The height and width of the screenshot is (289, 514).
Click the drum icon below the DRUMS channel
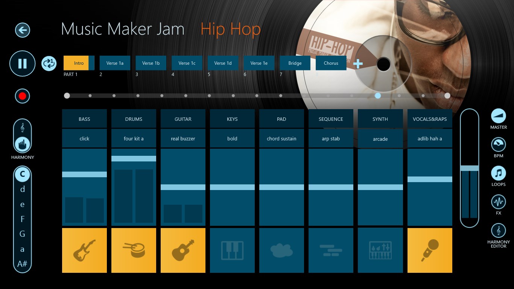(134, 250)
